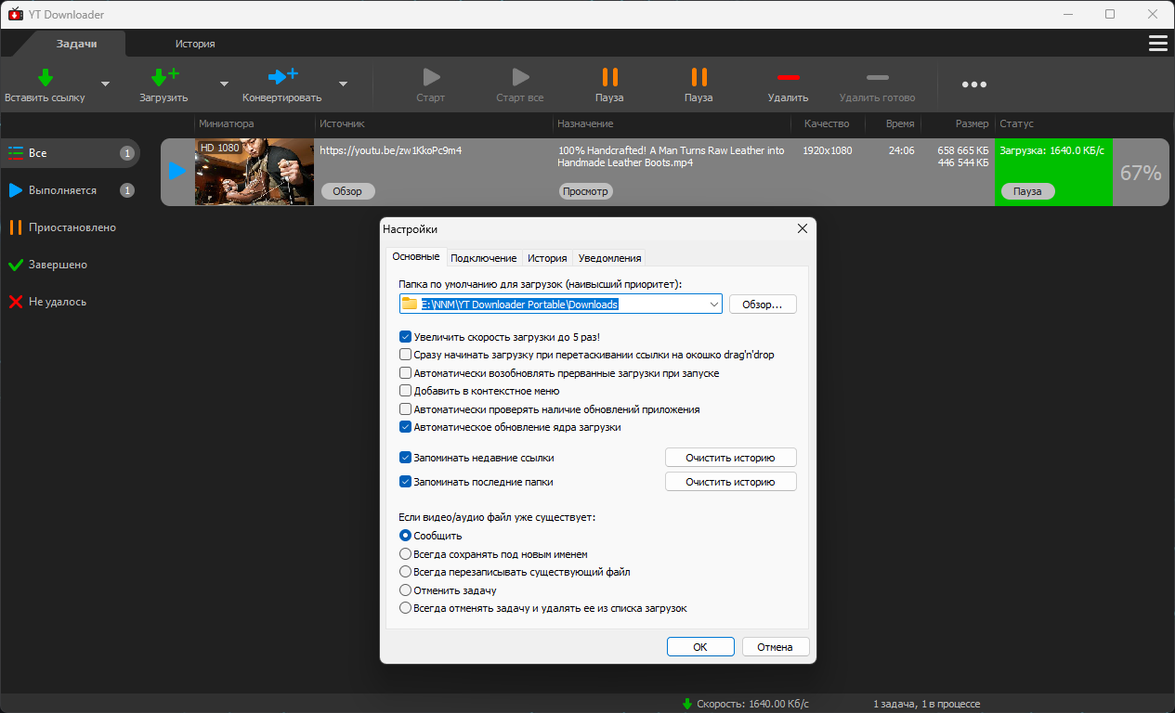Select the Все filter in sidebar
The width and height of the screenshot is (1175, 713).
tap(70, 153)
